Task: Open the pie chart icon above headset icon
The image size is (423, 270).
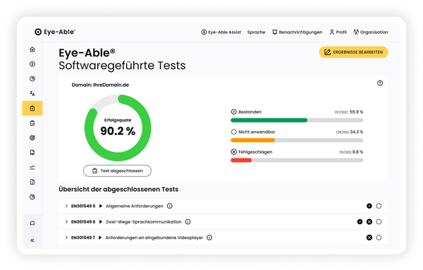Action: [32, 197]
